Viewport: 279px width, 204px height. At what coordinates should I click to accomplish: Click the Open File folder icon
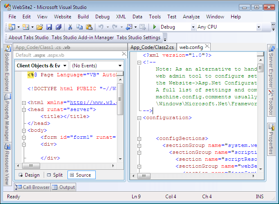tap(40, 27)
